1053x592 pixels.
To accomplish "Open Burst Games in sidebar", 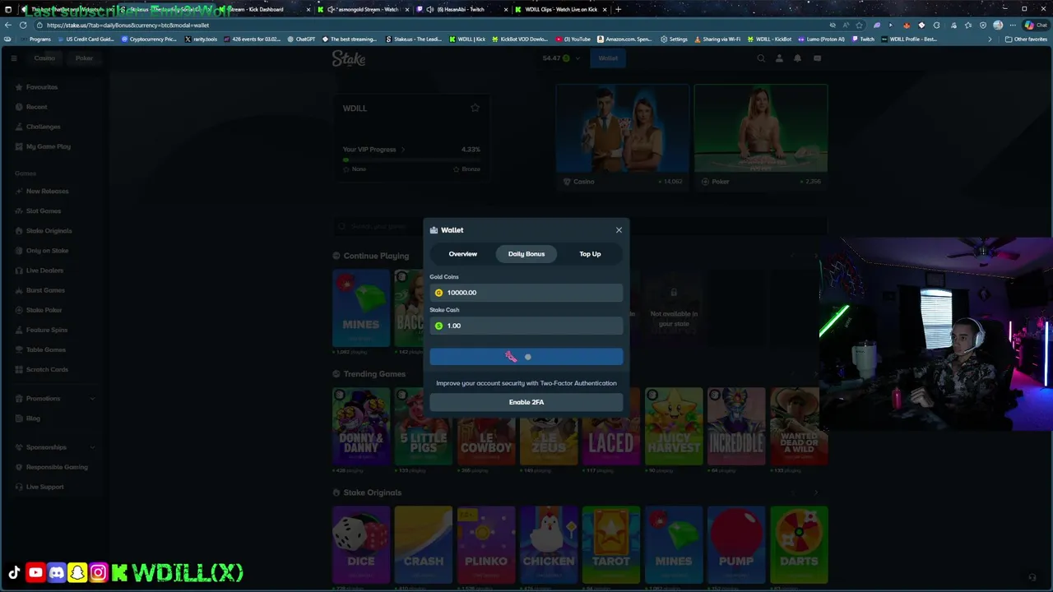I will tap(45, 290).
